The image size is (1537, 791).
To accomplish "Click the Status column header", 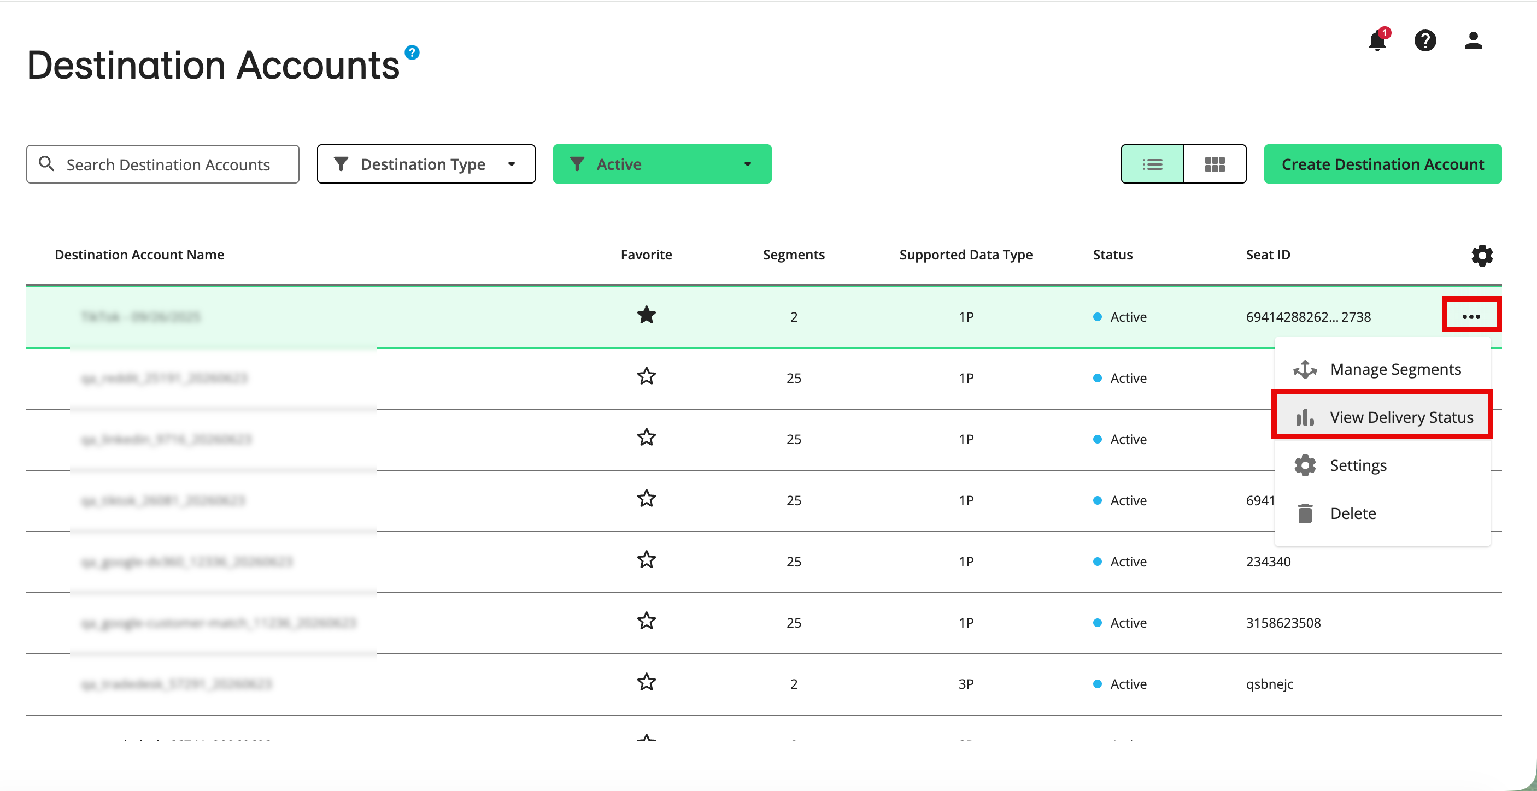I will pyautogui.click(x=1112, y=255).
